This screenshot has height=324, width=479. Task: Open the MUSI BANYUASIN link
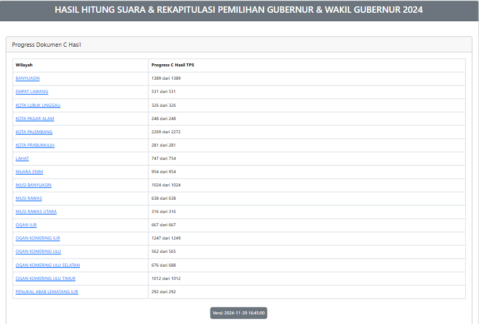click(x=33, y=185)
